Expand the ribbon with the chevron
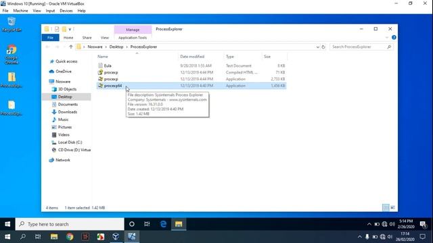The width and height of the screenshot is (433, 243). pyautogui.click(x=386, y=37)
